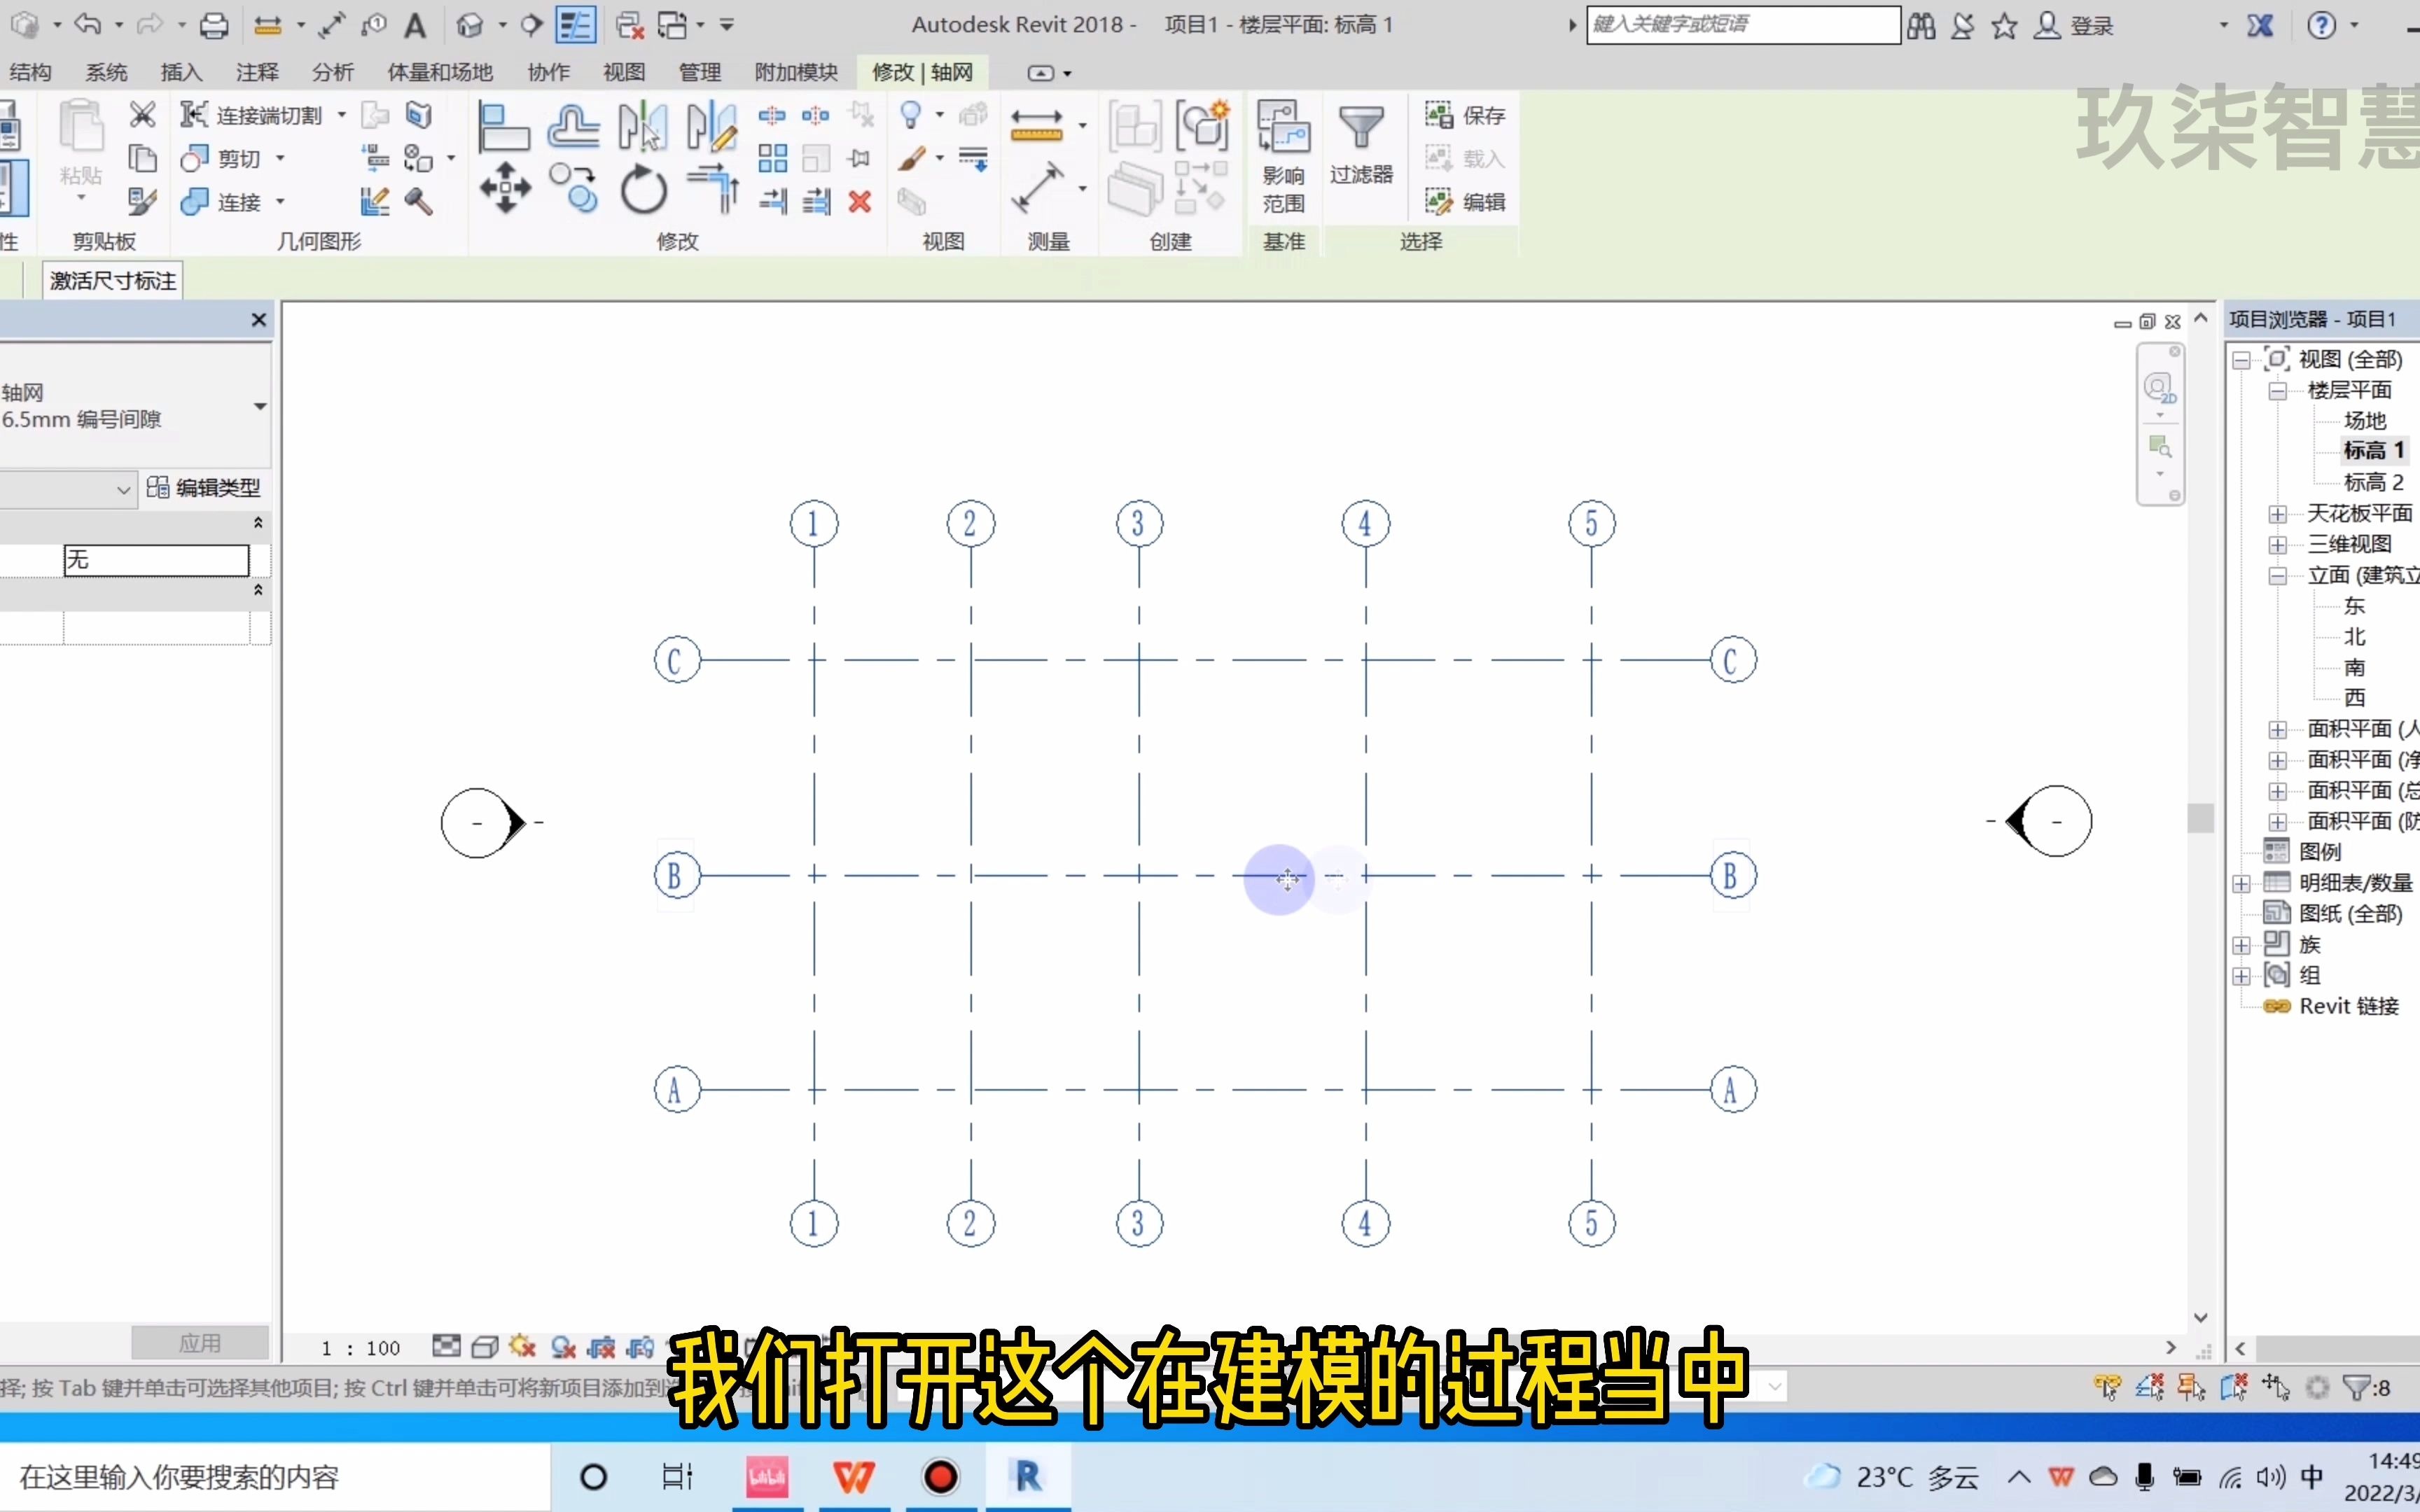Click the Array tool icon
Screen dimensions: 2420x1512
[772, 158]
